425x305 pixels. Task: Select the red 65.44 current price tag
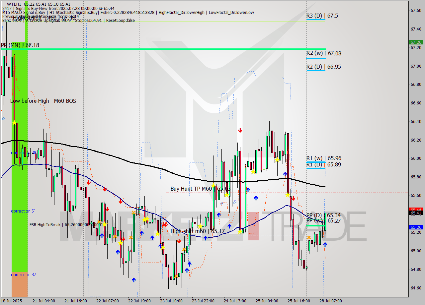click(416, 209)
